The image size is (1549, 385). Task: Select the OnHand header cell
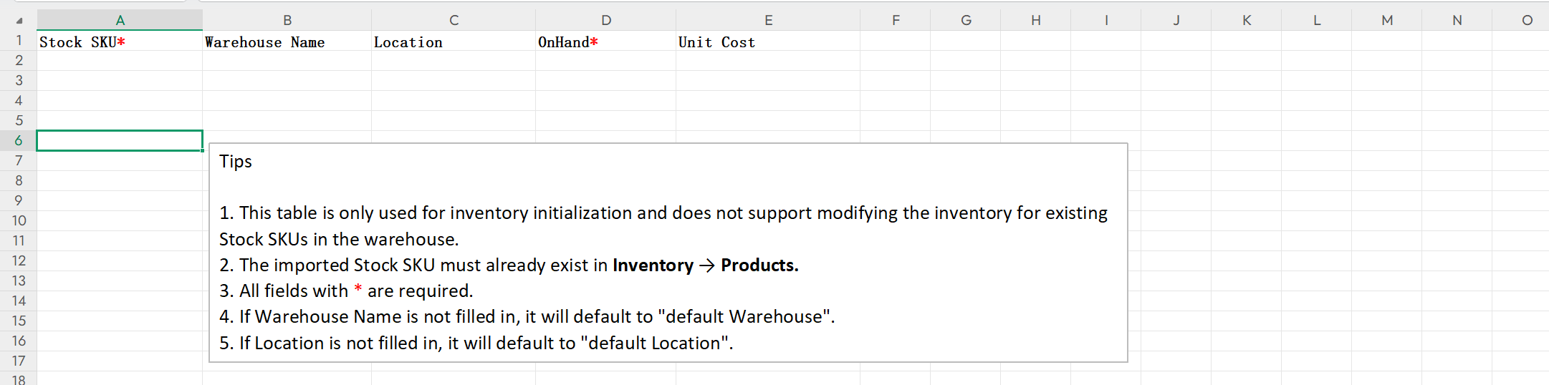(605, 42)
